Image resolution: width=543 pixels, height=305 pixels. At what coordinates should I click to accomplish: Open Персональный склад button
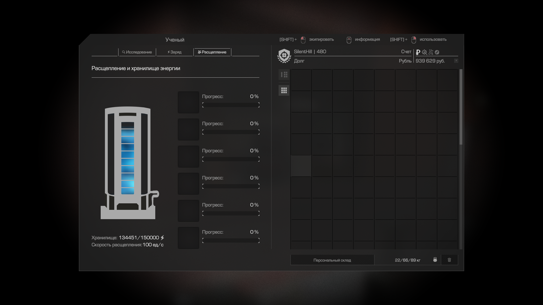click(332, 260)
